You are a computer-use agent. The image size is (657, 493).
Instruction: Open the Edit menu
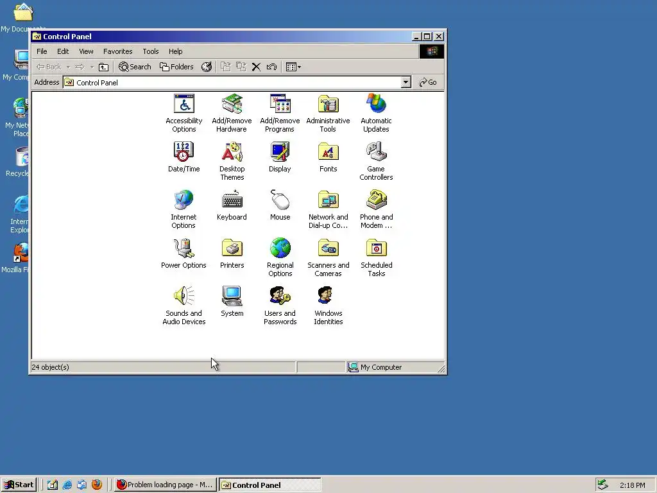click(x=63, y=51)
